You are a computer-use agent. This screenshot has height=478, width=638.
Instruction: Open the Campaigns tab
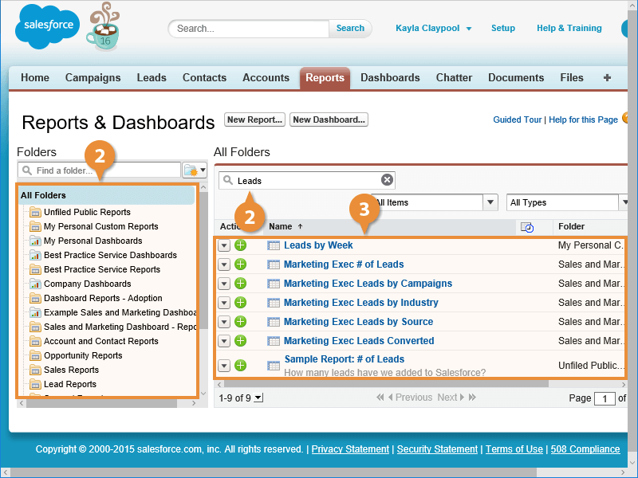(x=93, y=77)
